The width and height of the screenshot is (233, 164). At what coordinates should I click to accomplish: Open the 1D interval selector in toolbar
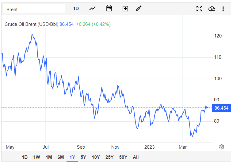pos(76,9)
